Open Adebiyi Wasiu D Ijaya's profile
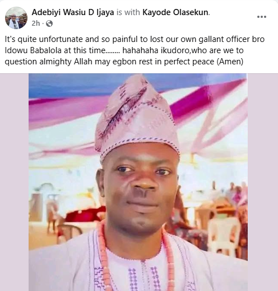Viewport: 278px width, 291px height. pyautogui.click(x=73, y=12)
